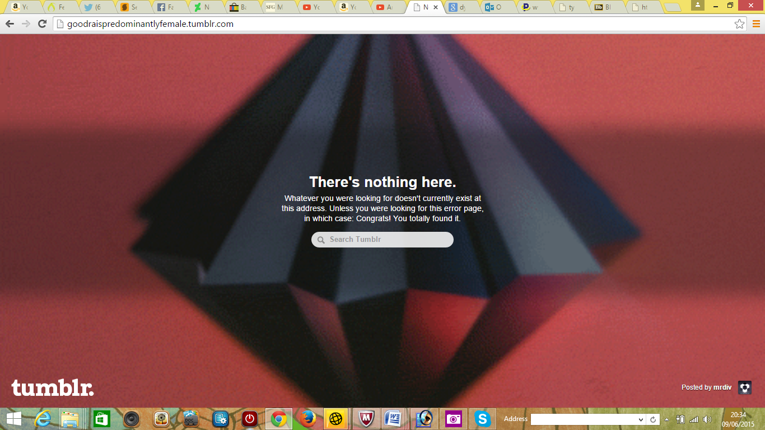Image resolution: width=765 pixels, height=430 pixels.
Task: Open the dandelion picture app on taskbar
Action: pyautogui.click(x=161, y=419)
